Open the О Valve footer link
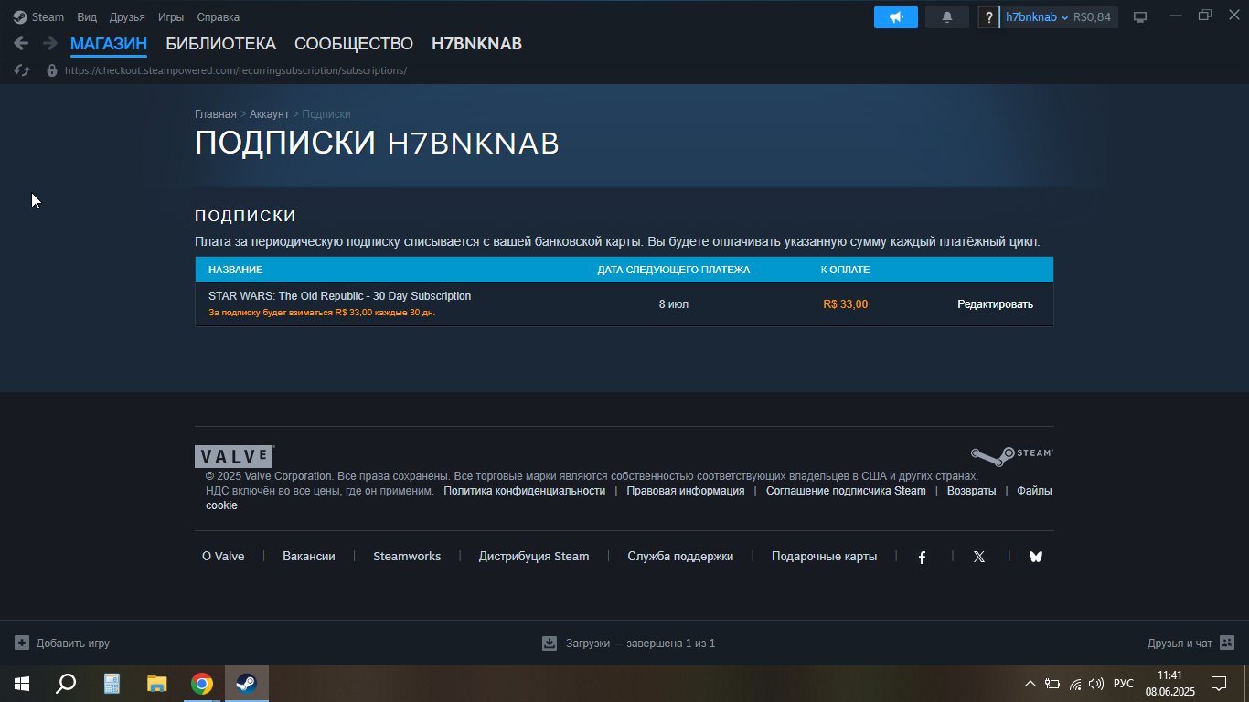This screenshot has height=702, width=1249. point(223,557)
